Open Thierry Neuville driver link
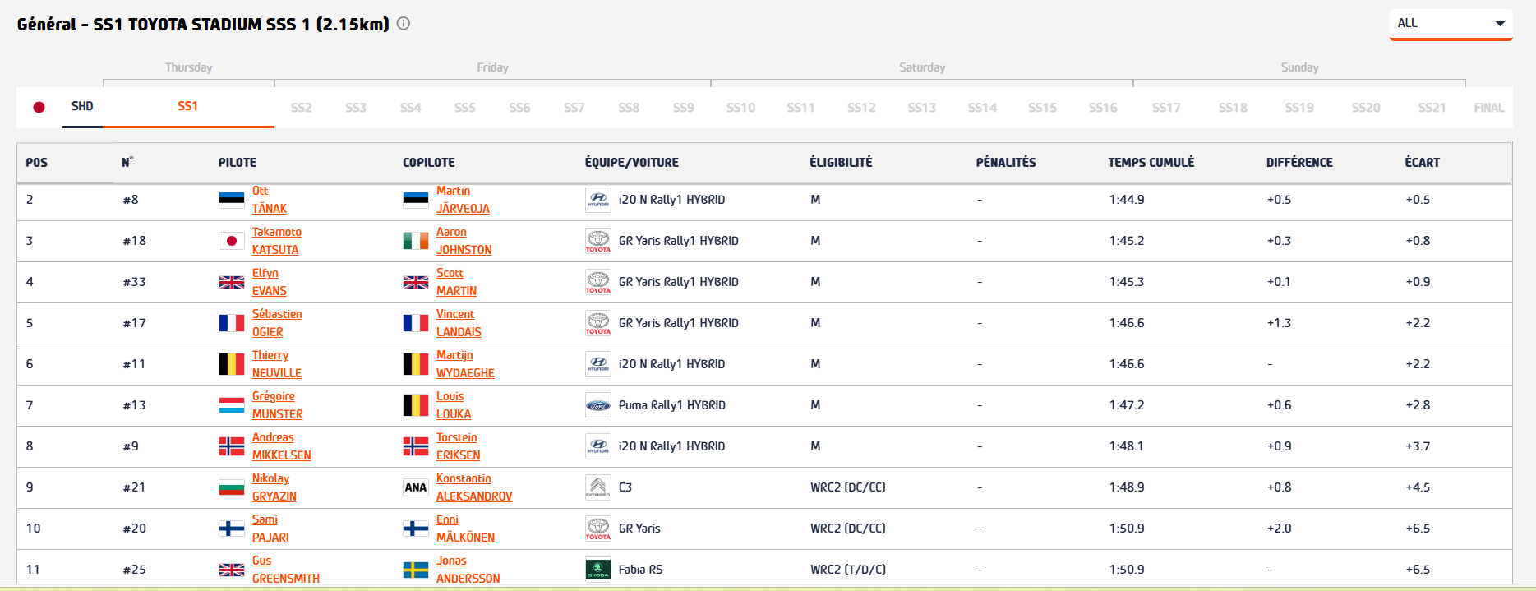 coord(276,364)
